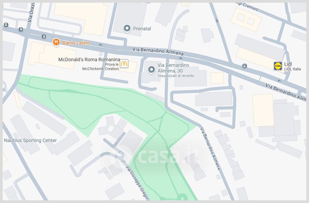Viewport: 309px width, 203px height.
Task: Select the bus stop beside Barrio Latino
Action: tap(44, 36)
